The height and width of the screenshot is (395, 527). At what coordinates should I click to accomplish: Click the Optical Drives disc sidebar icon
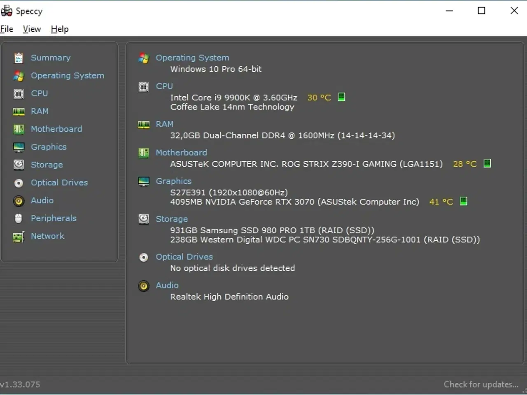pyautogui.click(x=19, y=183)
